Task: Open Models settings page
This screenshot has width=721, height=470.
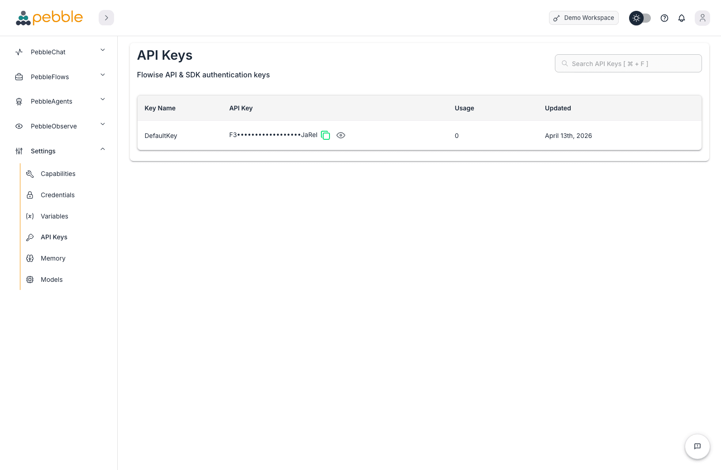Action: point(52,280)
